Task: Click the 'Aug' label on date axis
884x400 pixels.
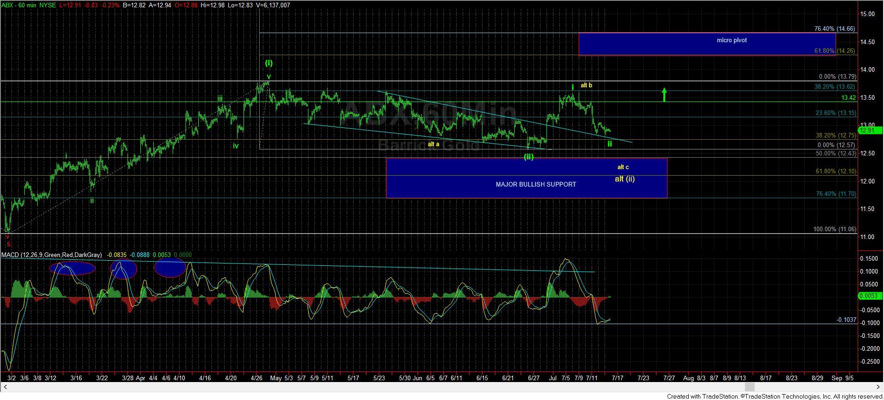Action: (688, 378)
